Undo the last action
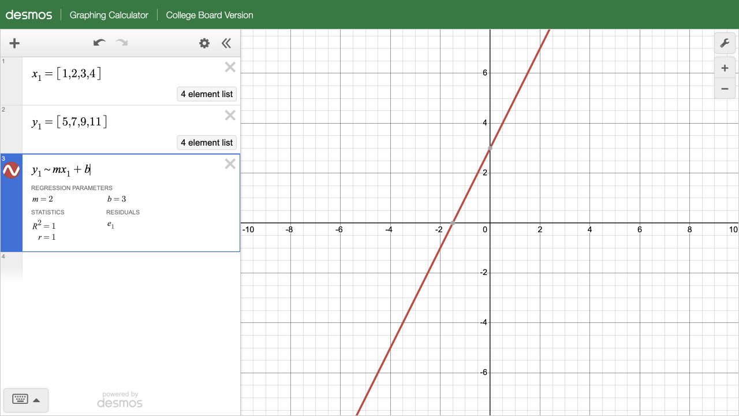739x416 pixels. (x=99, y=43)
